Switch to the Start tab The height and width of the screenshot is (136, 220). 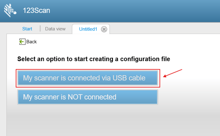(27, 29)
